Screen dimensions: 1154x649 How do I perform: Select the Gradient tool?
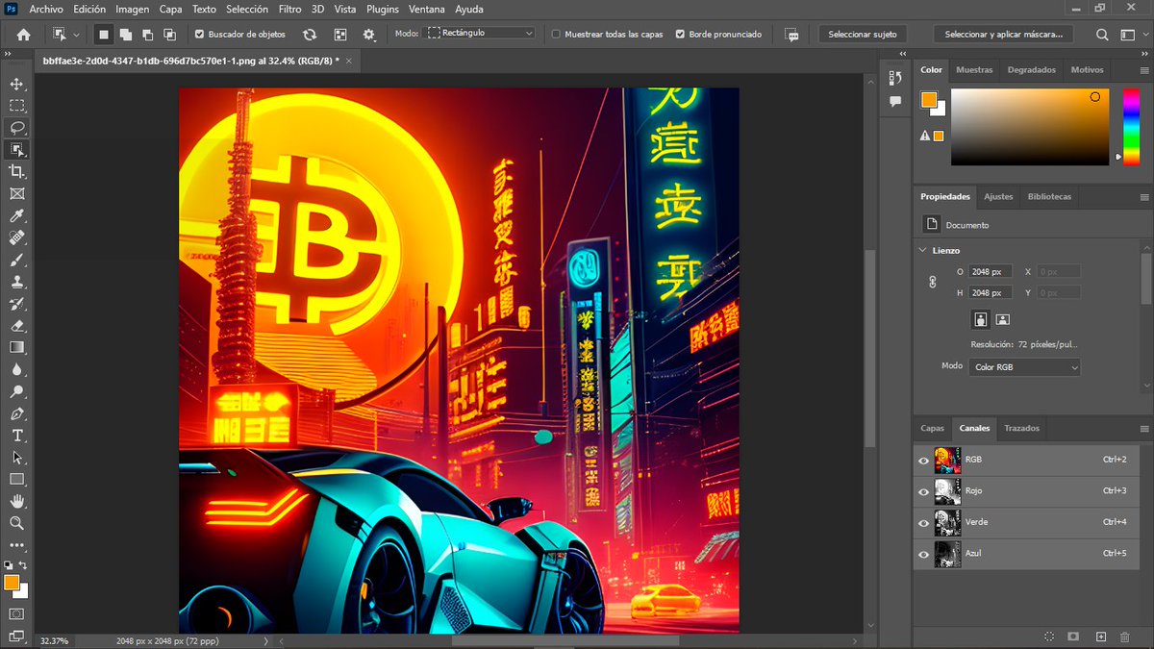17,347
